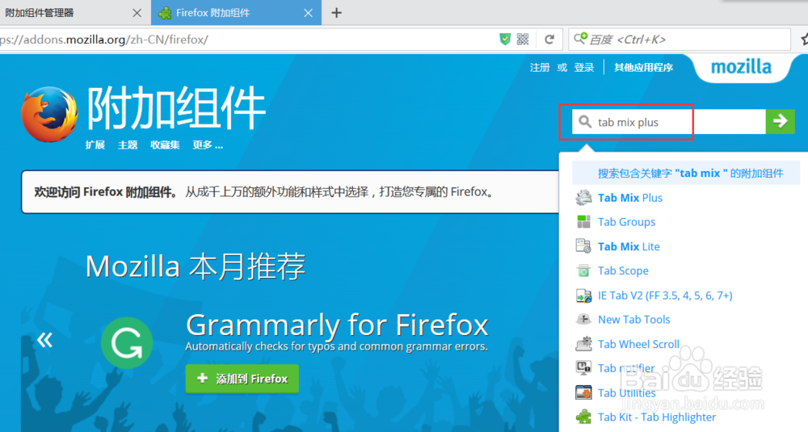808x432 pixels.
Task: Click the Tab Wheel Scroll add-on icon
Action: [x=584, y=343]
